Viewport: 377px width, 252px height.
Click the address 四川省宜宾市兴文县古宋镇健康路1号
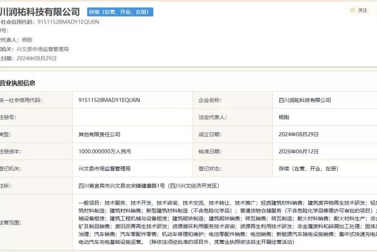tap(122, 186)
